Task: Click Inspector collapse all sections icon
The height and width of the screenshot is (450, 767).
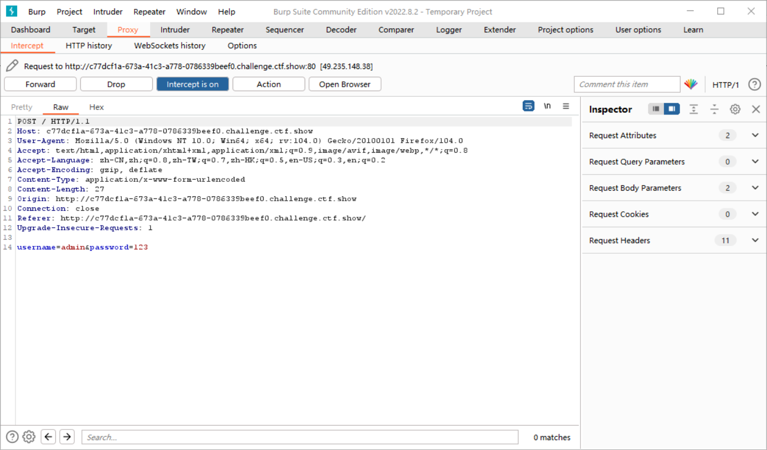Action: click(714, 109)
